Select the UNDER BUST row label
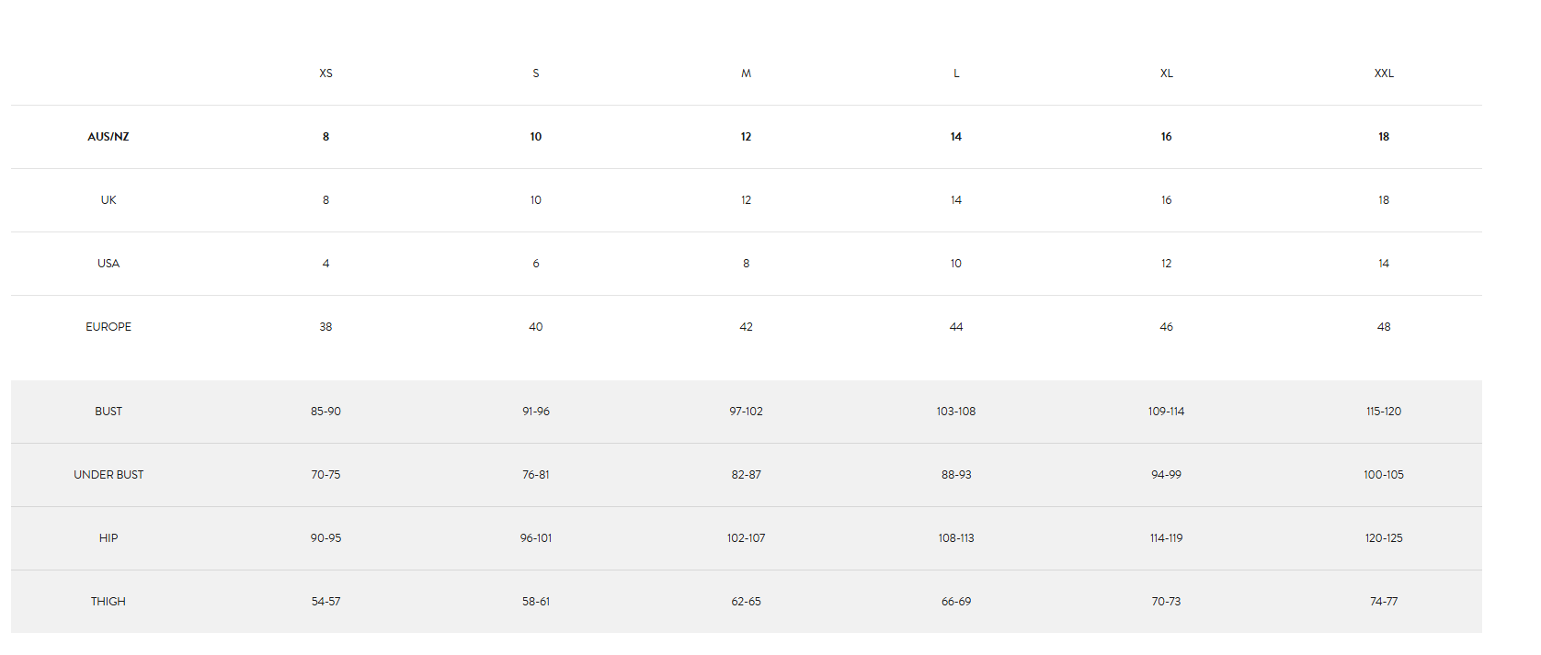 pos(108,475)
